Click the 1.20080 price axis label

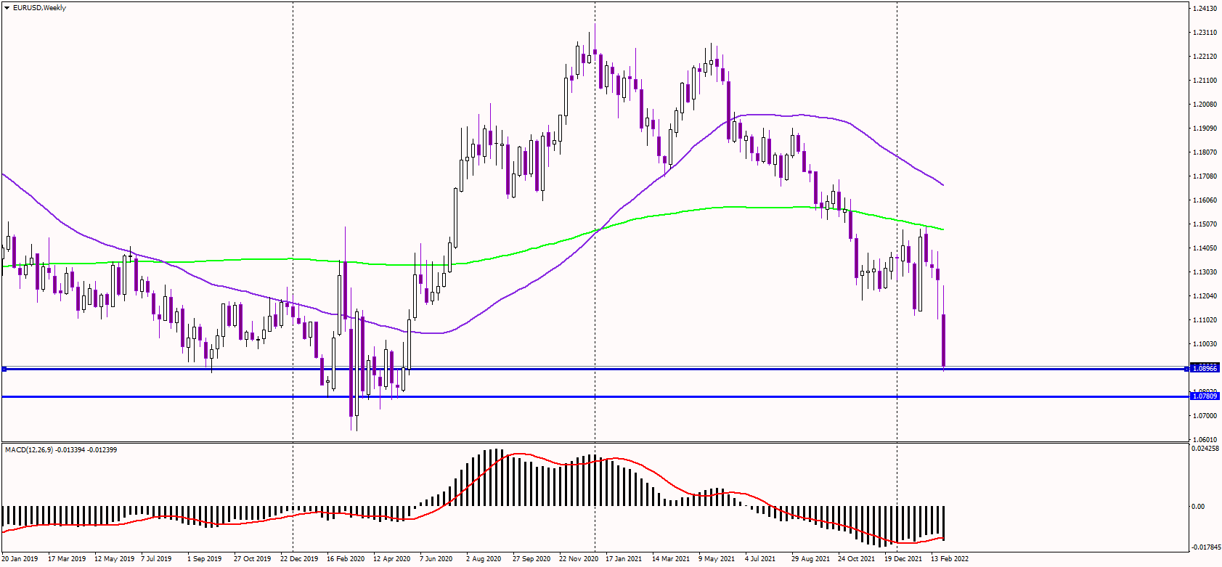pos(1205,105)
